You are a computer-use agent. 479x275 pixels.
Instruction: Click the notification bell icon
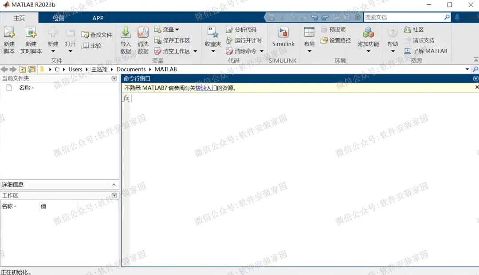457,17
